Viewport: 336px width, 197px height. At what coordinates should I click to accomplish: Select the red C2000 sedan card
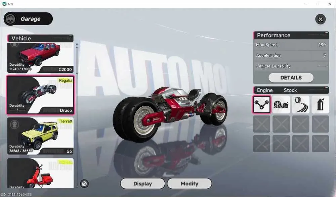(x=40, y=58)
